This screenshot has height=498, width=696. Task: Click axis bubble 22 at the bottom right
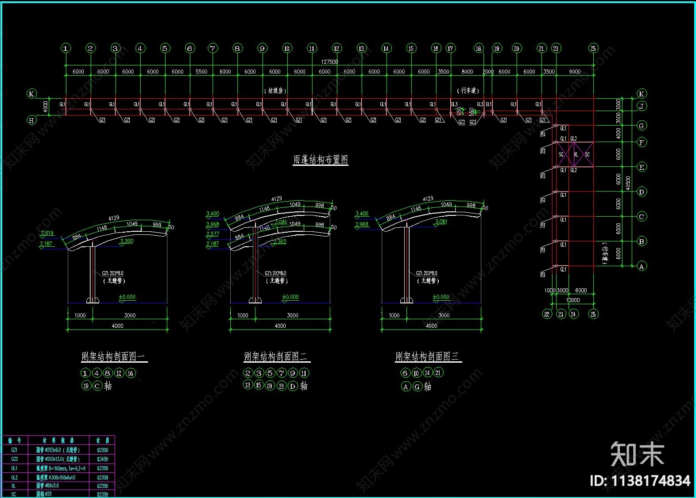tap(547, 314)
